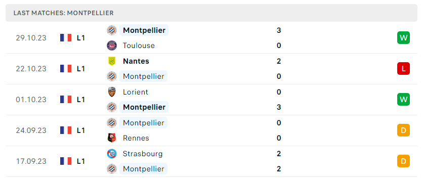Viewport: 421px width, 182px height.
Task: Click French flag icon for 29.10.23 match
Action: (66, 38)
